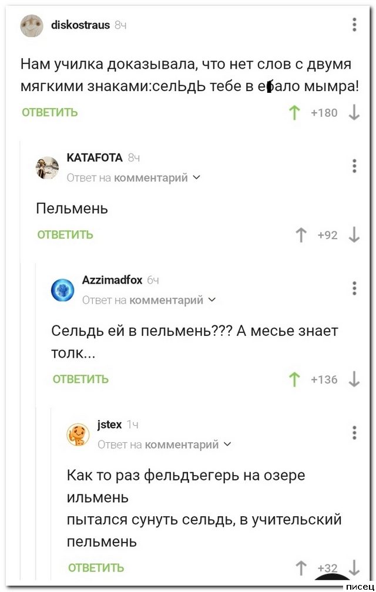Upvote the KATAFOTA comment

click(301, 235)
